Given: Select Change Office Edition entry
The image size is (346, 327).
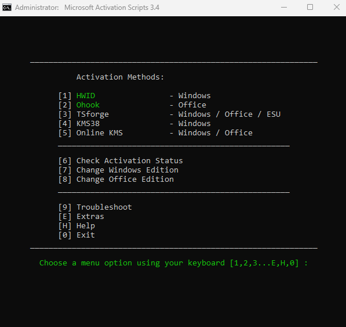Looking at the screenshot, I should [125, 179].
